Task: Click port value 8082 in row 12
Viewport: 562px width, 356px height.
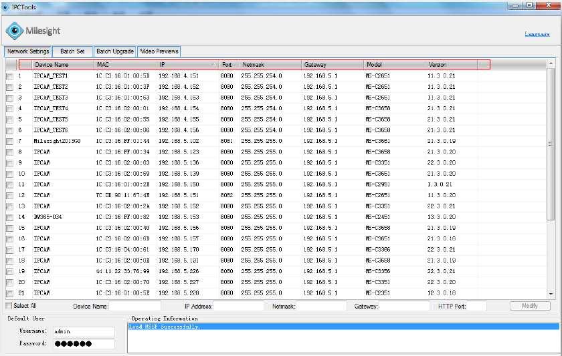Action: 227,195
